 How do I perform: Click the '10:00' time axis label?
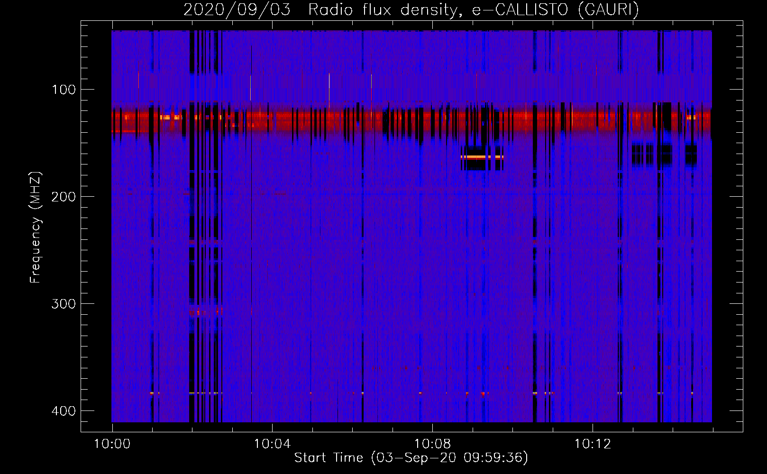[x=112, y=444]
